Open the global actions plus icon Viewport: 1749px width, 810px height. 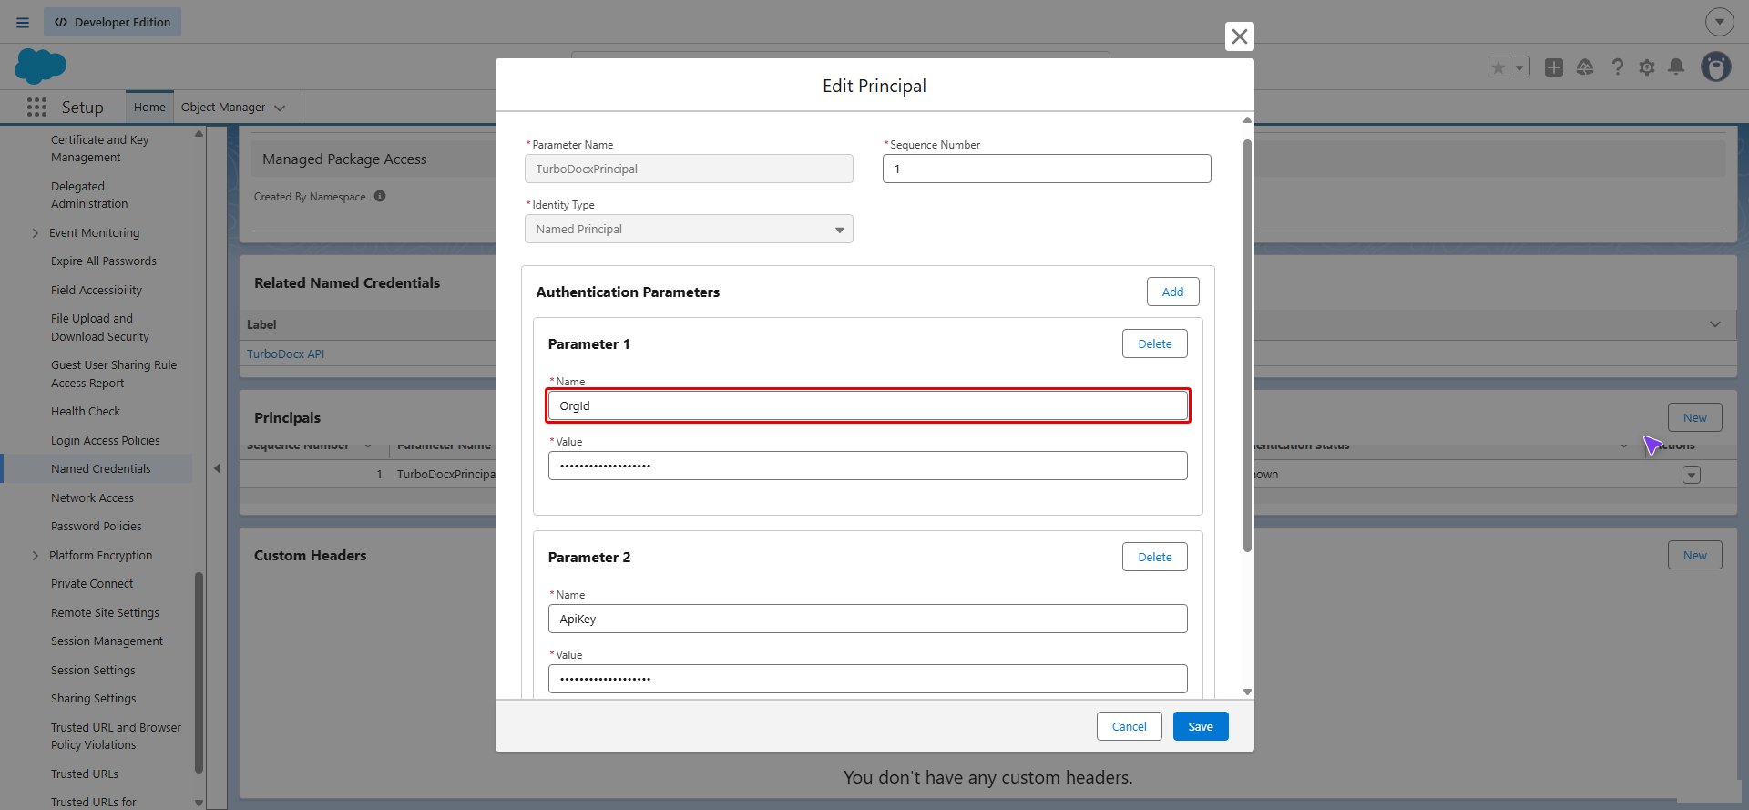click(1554, 67)
